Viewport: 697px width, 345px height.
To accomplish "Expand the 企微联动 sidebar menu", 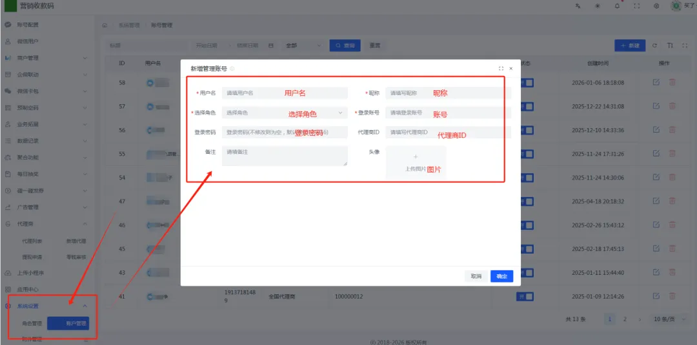I will [x=46, y=75].
